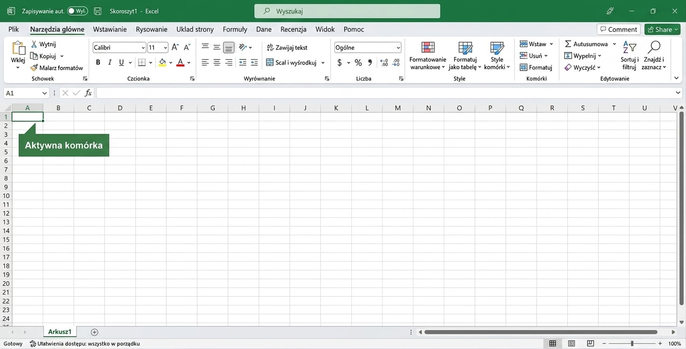The image size is (686, 349).
Task: Click the Kopiuj copy button
Action: coord(44,56)
